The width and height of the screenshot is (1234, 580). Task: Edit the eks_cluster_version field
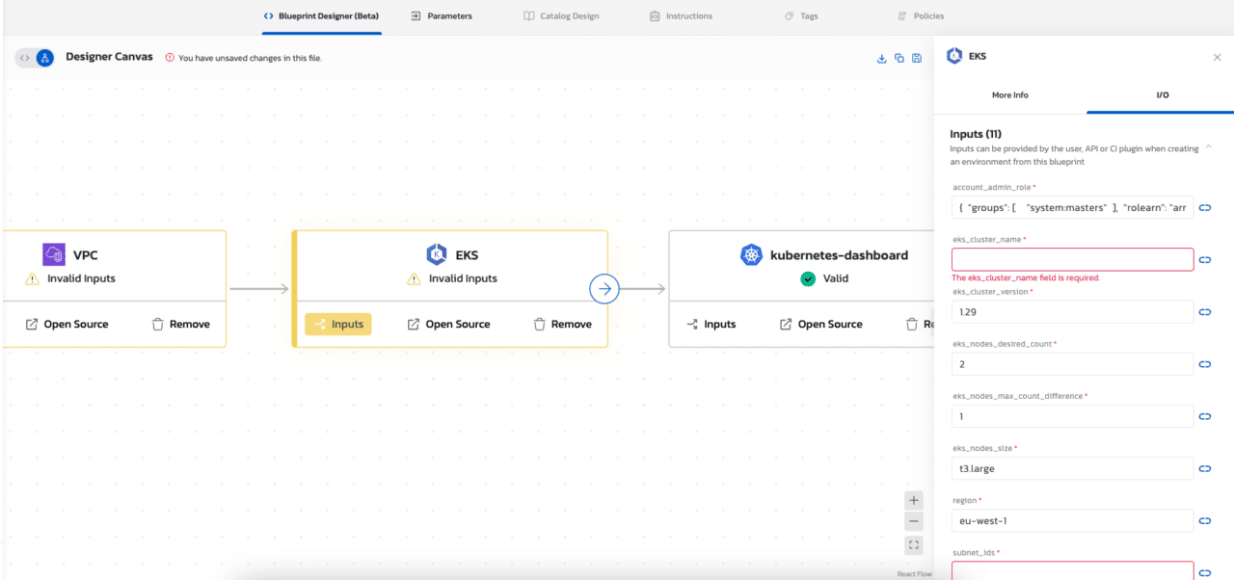1072,312
